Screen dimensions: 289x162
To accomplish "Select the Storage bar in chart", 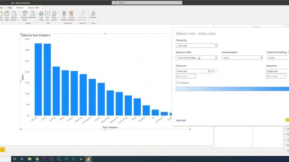I will point(56,91).
